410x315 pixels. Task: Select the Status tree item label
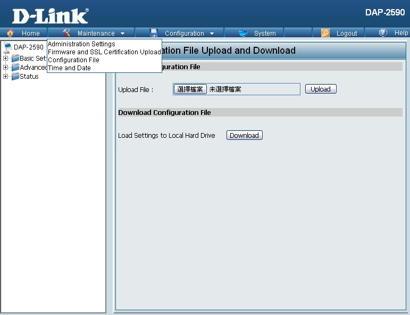click(x=29, y=77)
